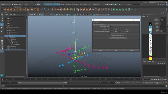Image resolution: width=168 pixels, height=94 pixels.
Task: Select the eraser in the annotation toolbar
Action: point(150,38)
